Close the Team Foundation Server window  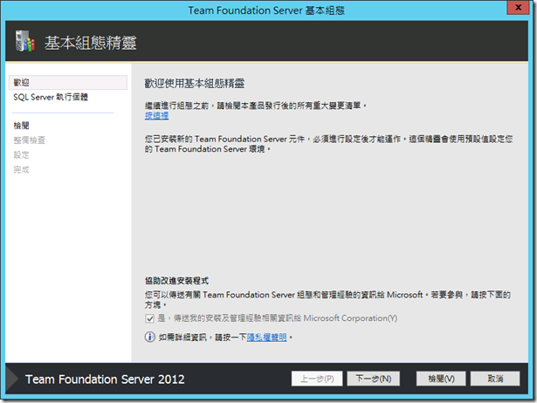click(x=518, y=7)
